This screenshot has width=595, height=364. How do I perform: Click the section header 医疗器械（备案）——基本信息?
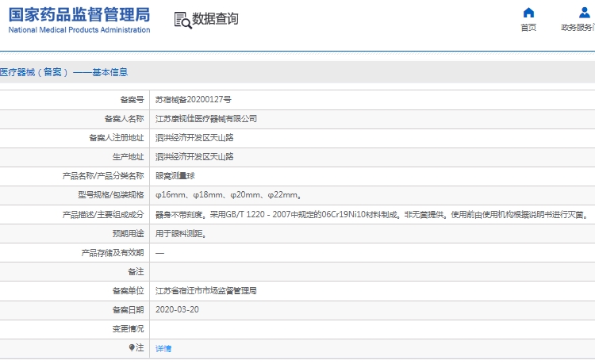pyautogui.click(x=63, y=72)
